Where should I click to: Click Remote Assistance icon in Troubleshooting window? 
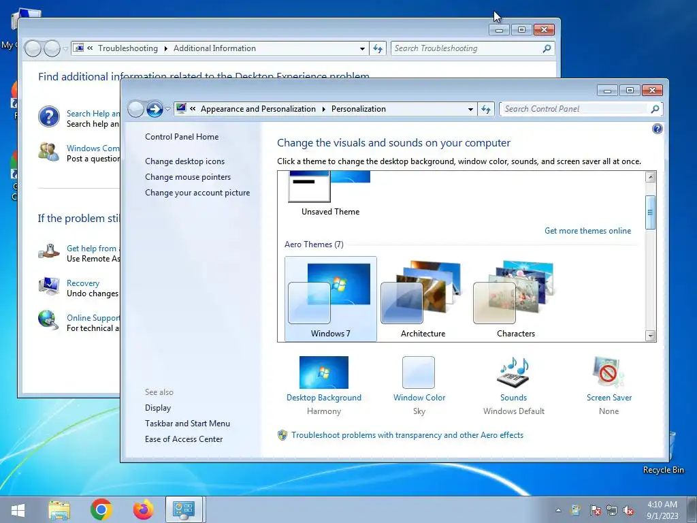pos(49,251)
